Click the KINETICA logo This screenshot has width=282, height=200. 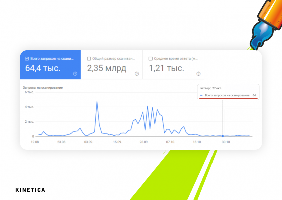(30, 190)
